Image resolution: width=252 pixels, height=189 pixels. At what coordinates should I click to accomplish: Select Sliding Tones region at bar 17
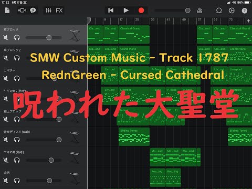(x=134, y=136)
